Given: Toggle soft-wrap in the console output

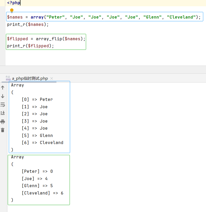Looking at the screenshot, I should [x=3, y=105].
